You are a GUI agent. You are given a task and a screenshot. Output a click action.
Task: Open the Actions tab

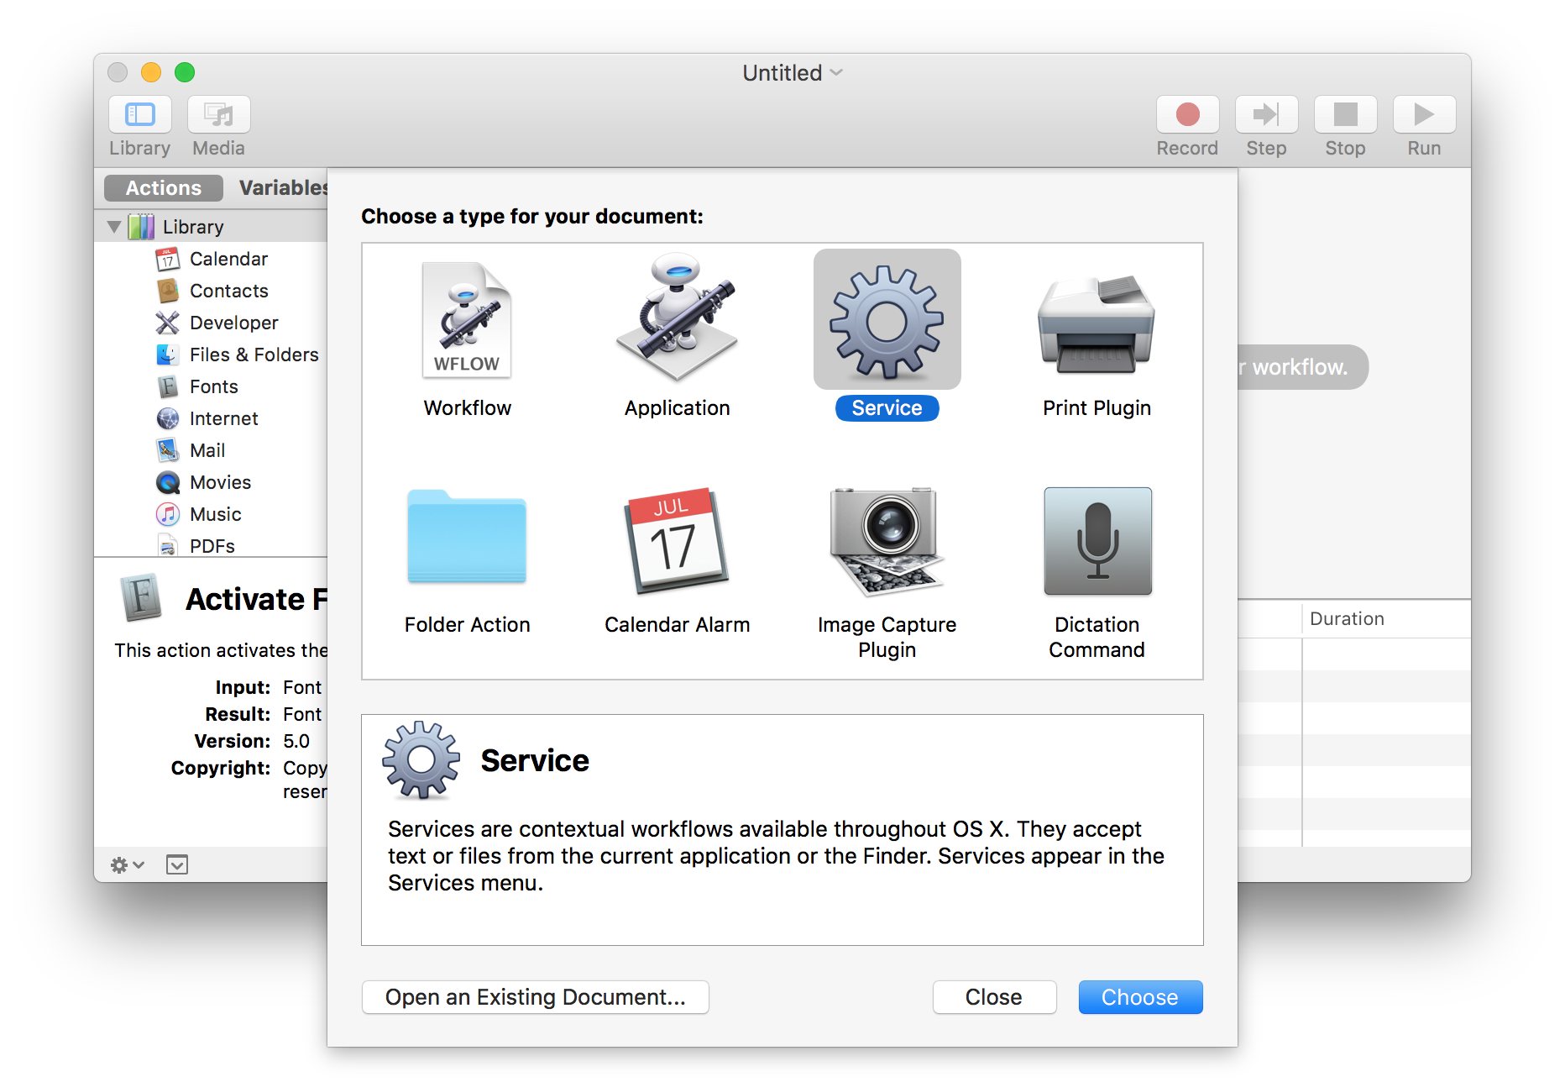pyautogui.click(x=162, y=187)
